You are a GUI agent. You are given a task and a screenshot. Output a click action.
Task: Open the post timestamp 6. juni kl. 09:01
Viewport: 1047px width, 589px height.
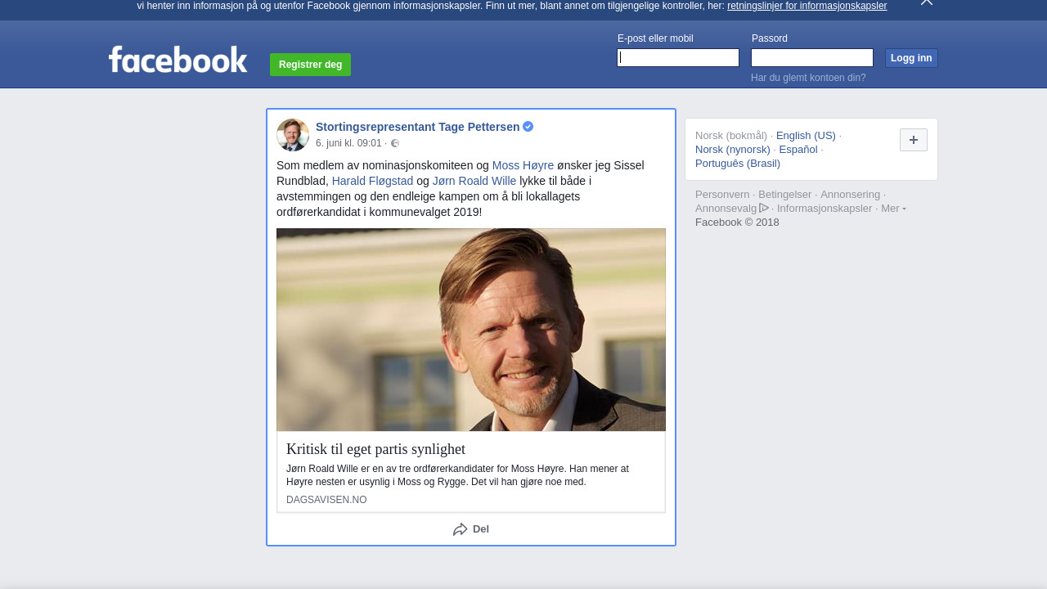(348, 143)
